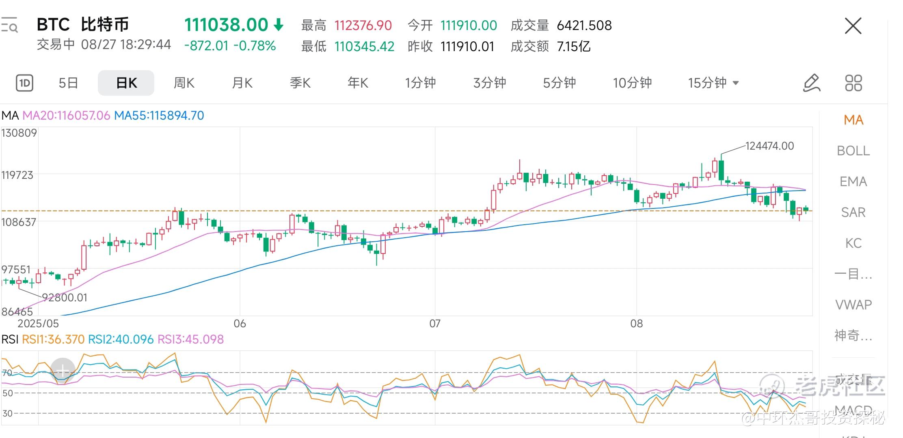Screen dimensions: 903x438
Task: Select the 周K weekly chart tab
Action: [184, 83]
